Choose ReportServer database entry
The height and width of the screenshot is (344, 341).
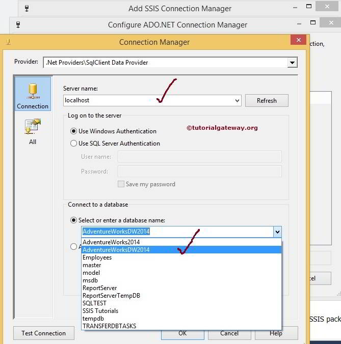pyautogui.click(x=181, y=288)
